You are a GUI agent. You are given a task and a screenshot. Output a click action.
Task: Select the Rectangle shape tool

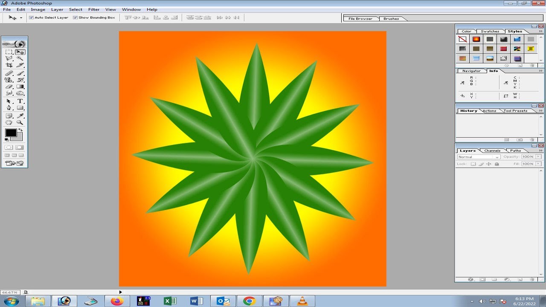pos(20,107)
